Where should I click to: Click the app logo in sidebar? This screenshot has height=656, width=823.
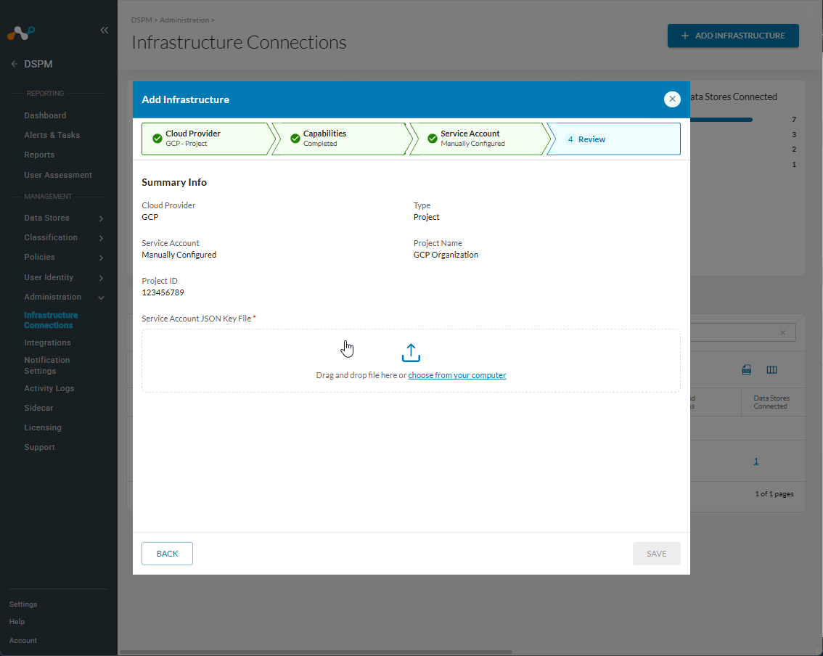[21, 33]
